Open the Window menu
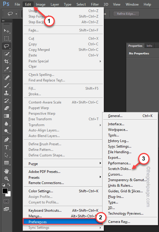Screen dimensions: 159x232 pyautogui.click(x=132, y=4)
